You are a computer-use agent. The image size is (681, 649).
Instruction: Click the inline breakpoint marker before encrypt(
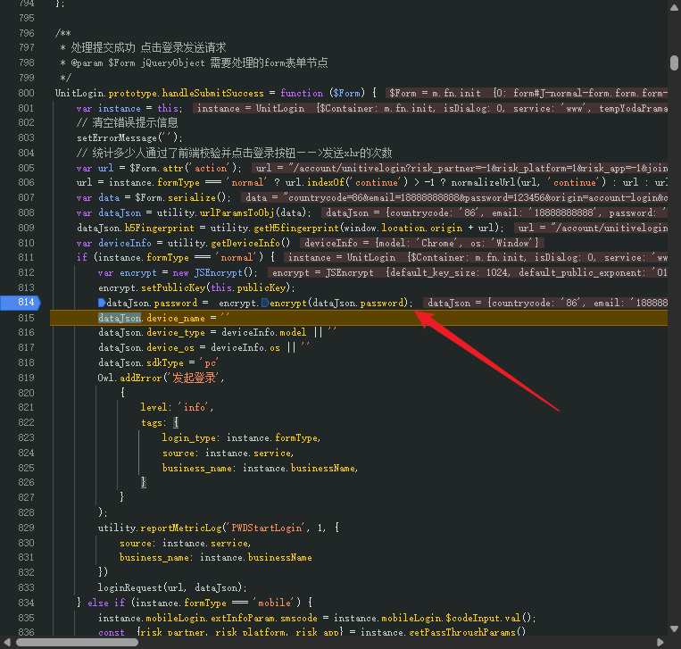click(x=265, y=303)
